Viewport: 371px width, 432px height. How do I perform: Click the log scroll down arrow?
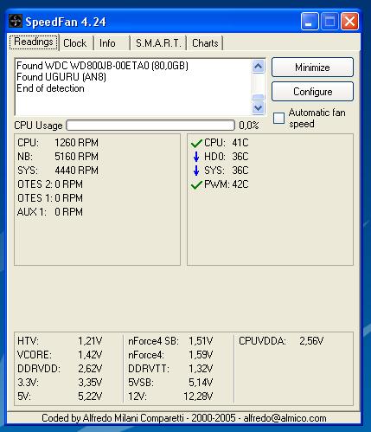tap(258, 108)
